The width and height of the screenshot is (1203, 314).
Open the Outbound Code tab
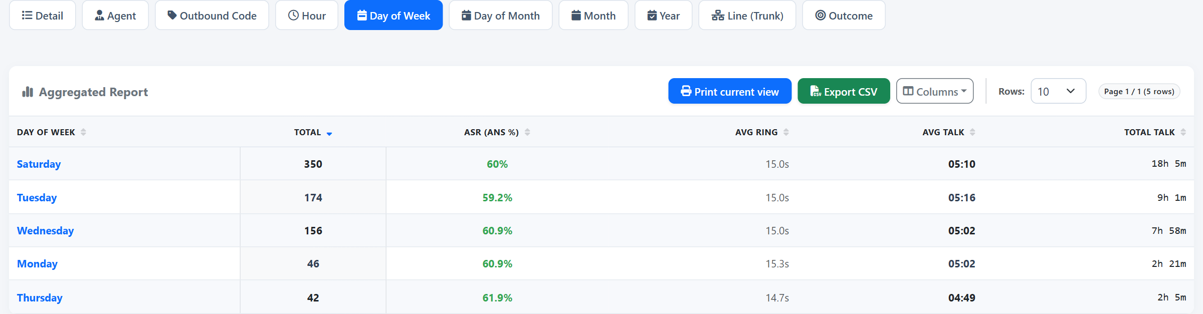[x=212, y=16]
